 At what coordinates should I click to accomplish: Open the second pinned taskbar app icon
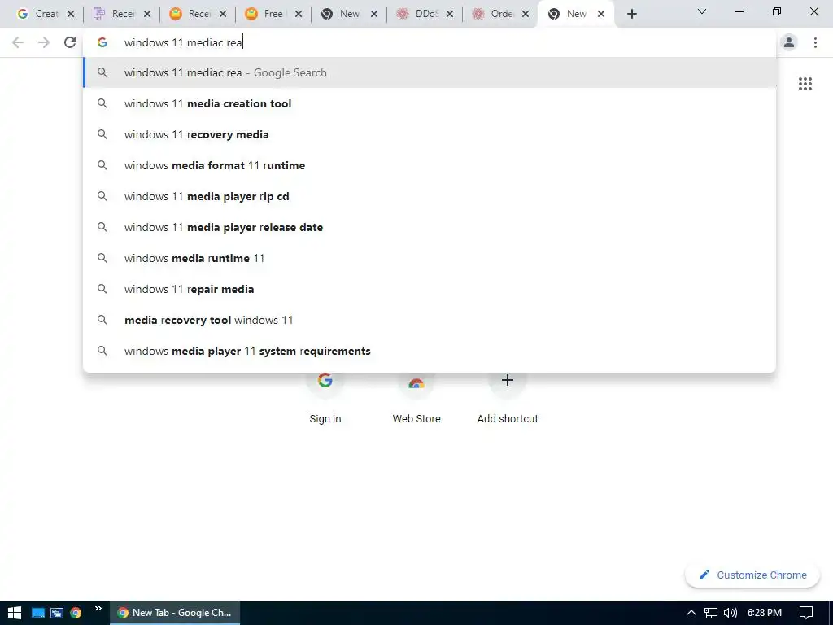(57, 613)
